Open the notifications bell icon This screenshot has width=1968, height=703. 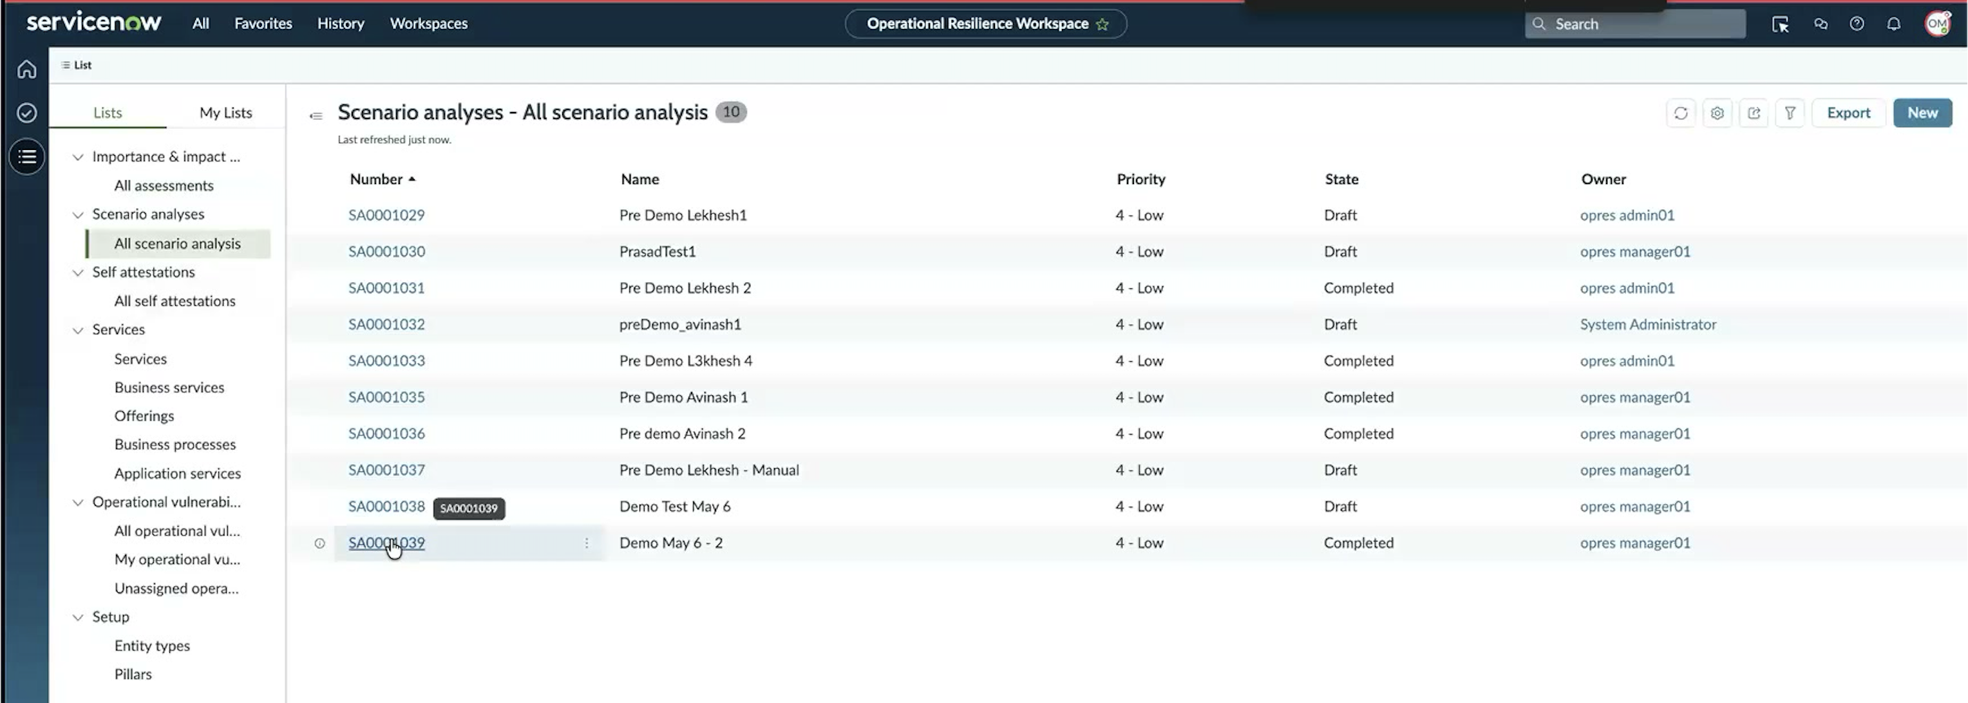tap(1893, 24)
